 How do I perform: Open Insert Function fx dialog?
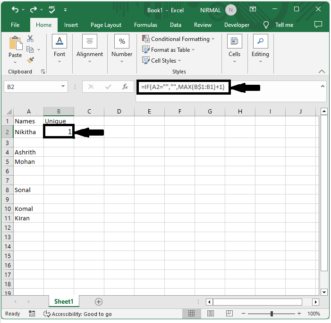click(x=125, y=87)
